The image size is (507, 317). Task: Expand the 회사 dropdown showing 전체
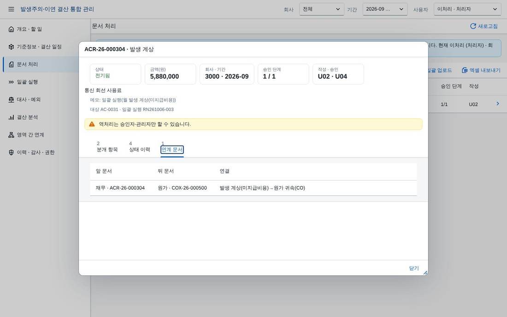click(321, 9)
